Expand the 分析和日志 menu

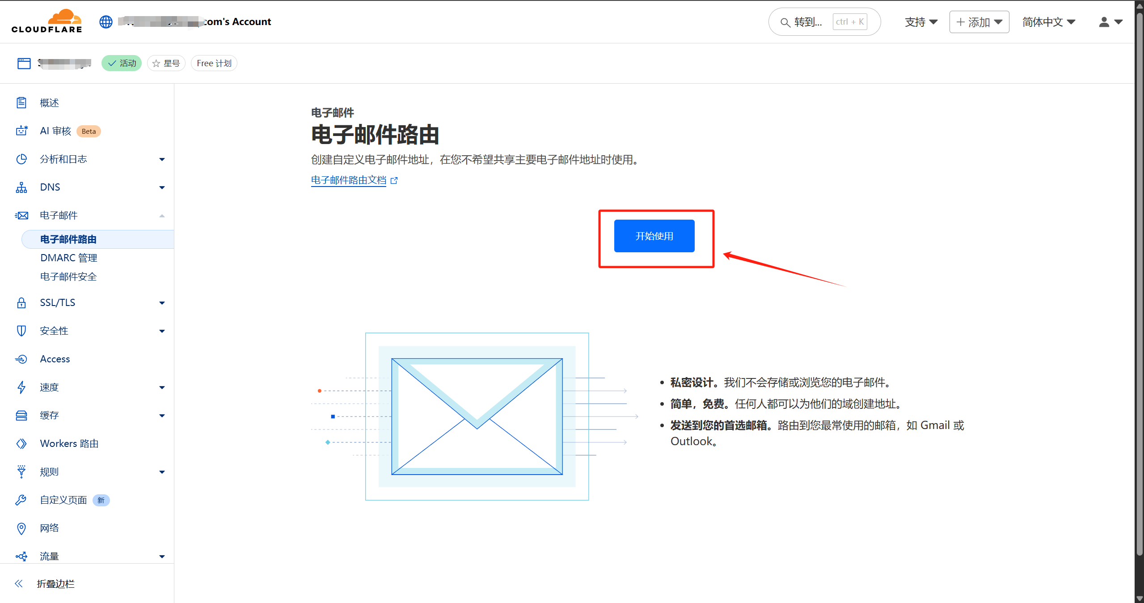click(162, 160)
